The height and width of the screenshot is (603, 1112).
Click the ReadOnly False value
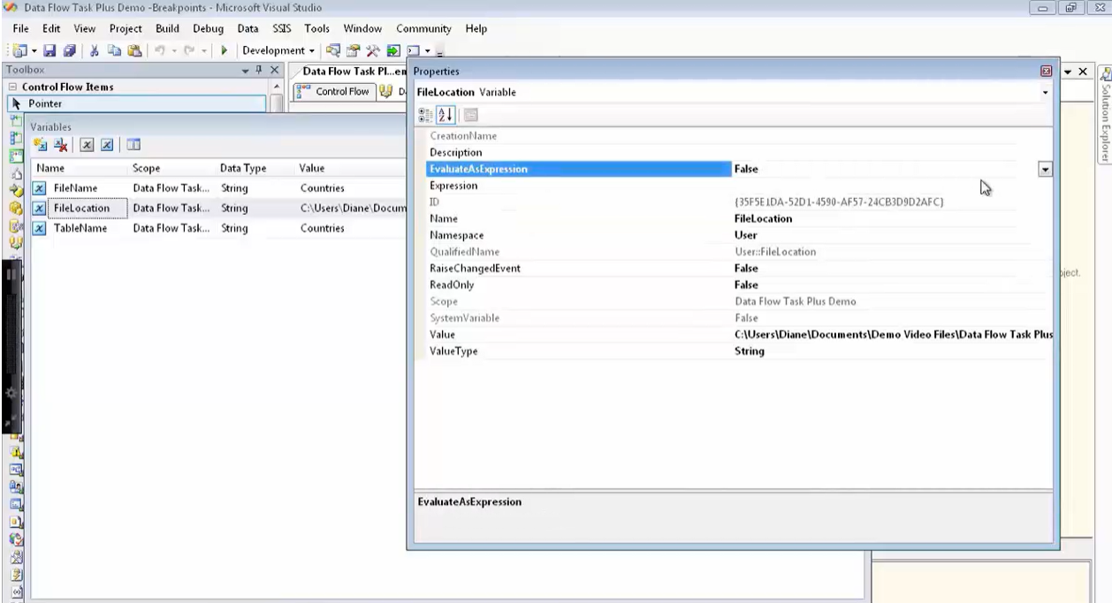pyautogui.click(x=745, y=285)
